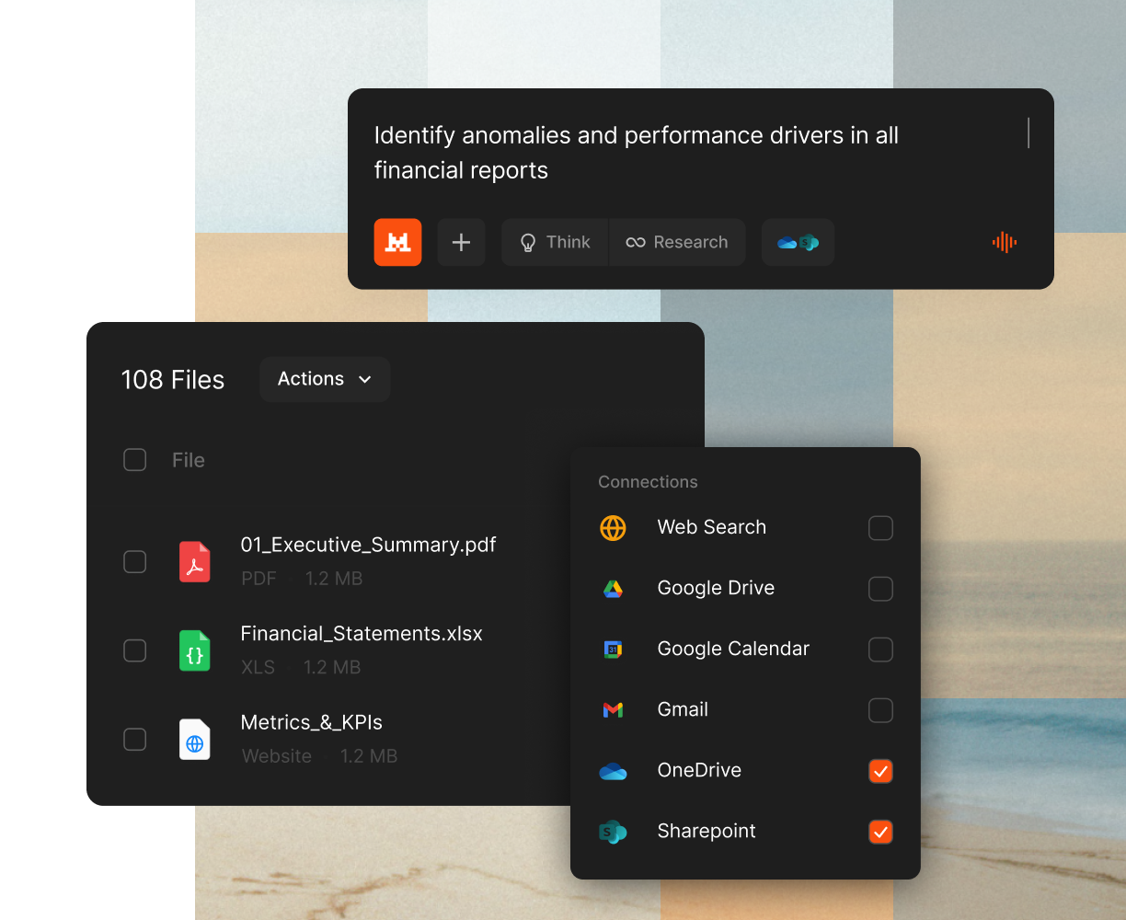
Task: Open the Financial_Statements.xlsx file name
Action: (x=361, y=634)
